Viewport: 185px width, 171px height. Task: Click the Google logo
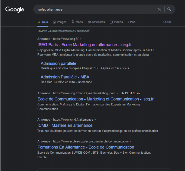(15, 9)
